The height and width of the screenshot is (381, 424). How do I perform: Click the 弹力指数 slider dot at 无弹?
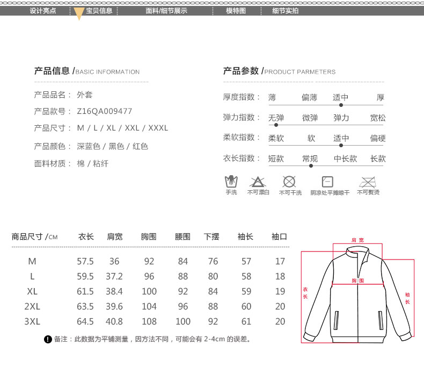[276, 125]
